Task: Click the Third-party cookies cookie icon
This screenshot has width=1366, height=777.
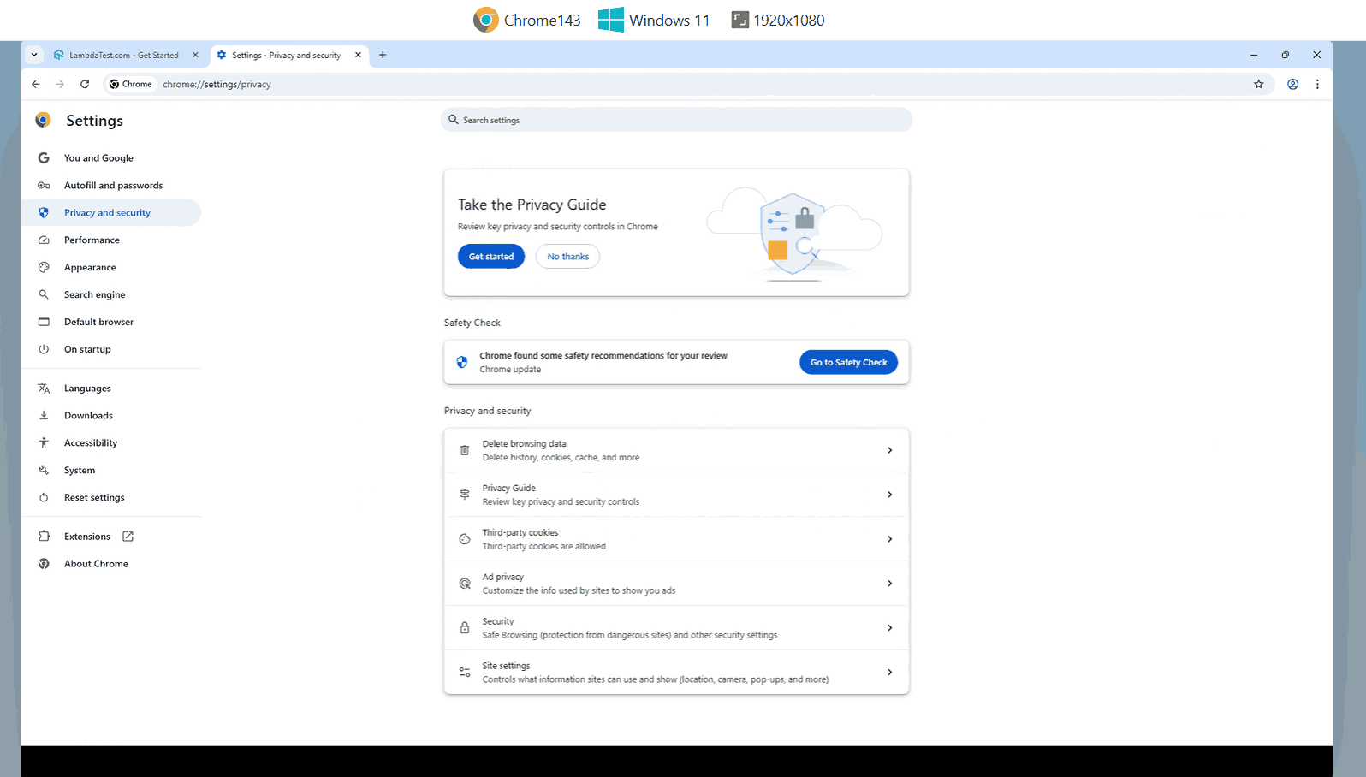Action: click(465, 539)
